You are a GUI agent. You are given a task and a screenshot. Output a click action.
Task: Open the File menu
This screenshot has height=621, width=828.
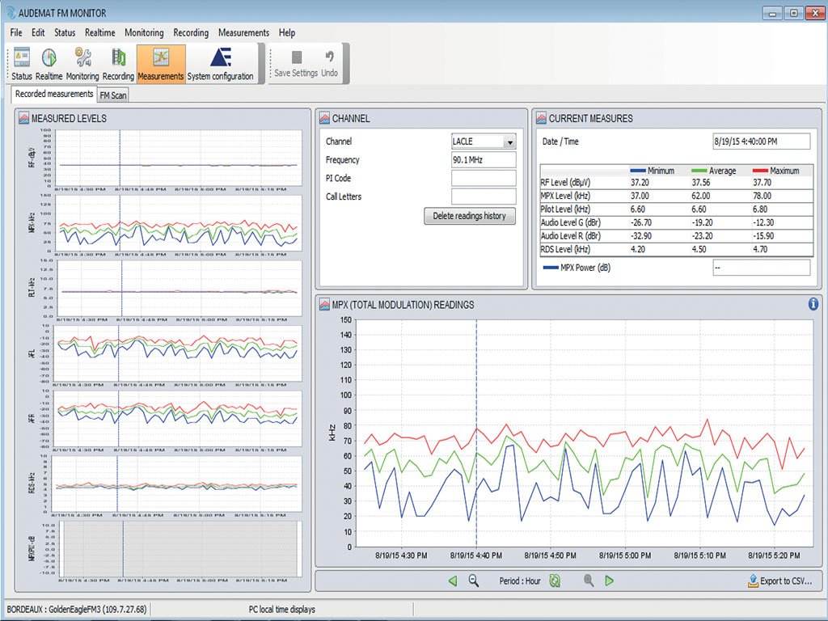pos(15,32)
